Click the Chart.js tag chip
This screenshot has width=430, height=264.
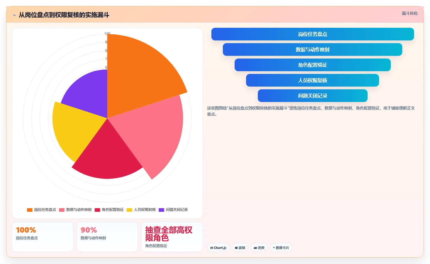[x=218, y=248]
